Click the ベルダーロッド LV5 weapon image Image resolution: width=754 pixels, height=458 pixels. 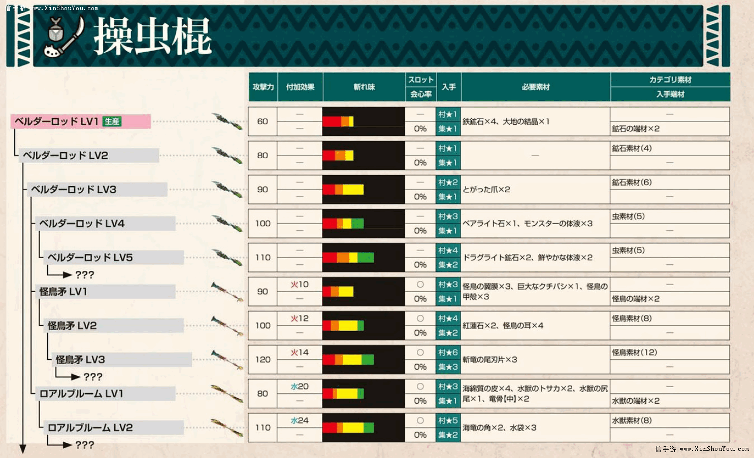click(227, 258)
